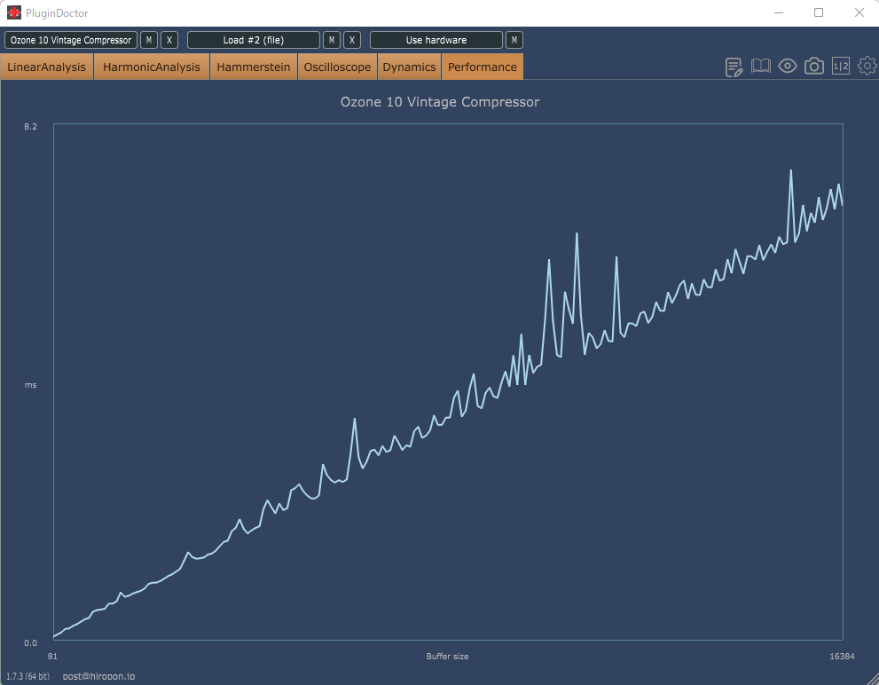Viewport: 879px width, 685px height.
Task: Open the manual book icon
Action: [761, 67]
